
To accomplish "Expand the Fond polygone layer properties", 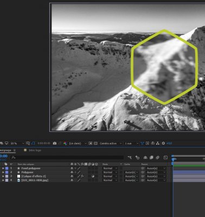I will coord(3,168).
